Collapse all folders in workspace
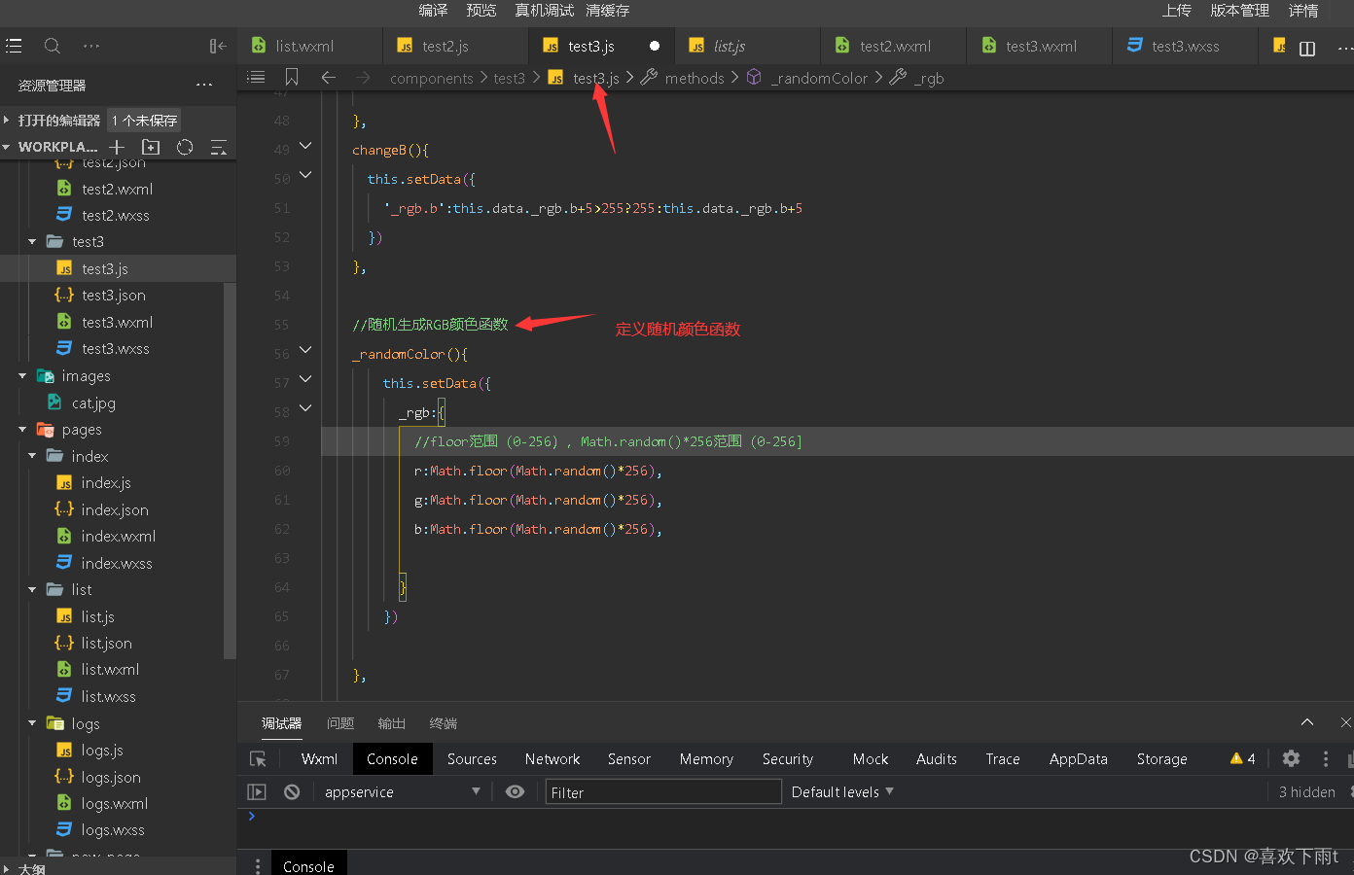The width and height of the screenshot is (1354, 875). pyautogui.click(x=219, y=147)
